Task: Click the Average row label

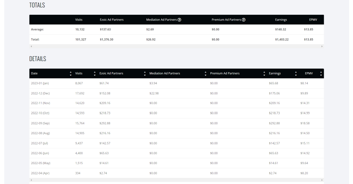Action: coord(37,29)
